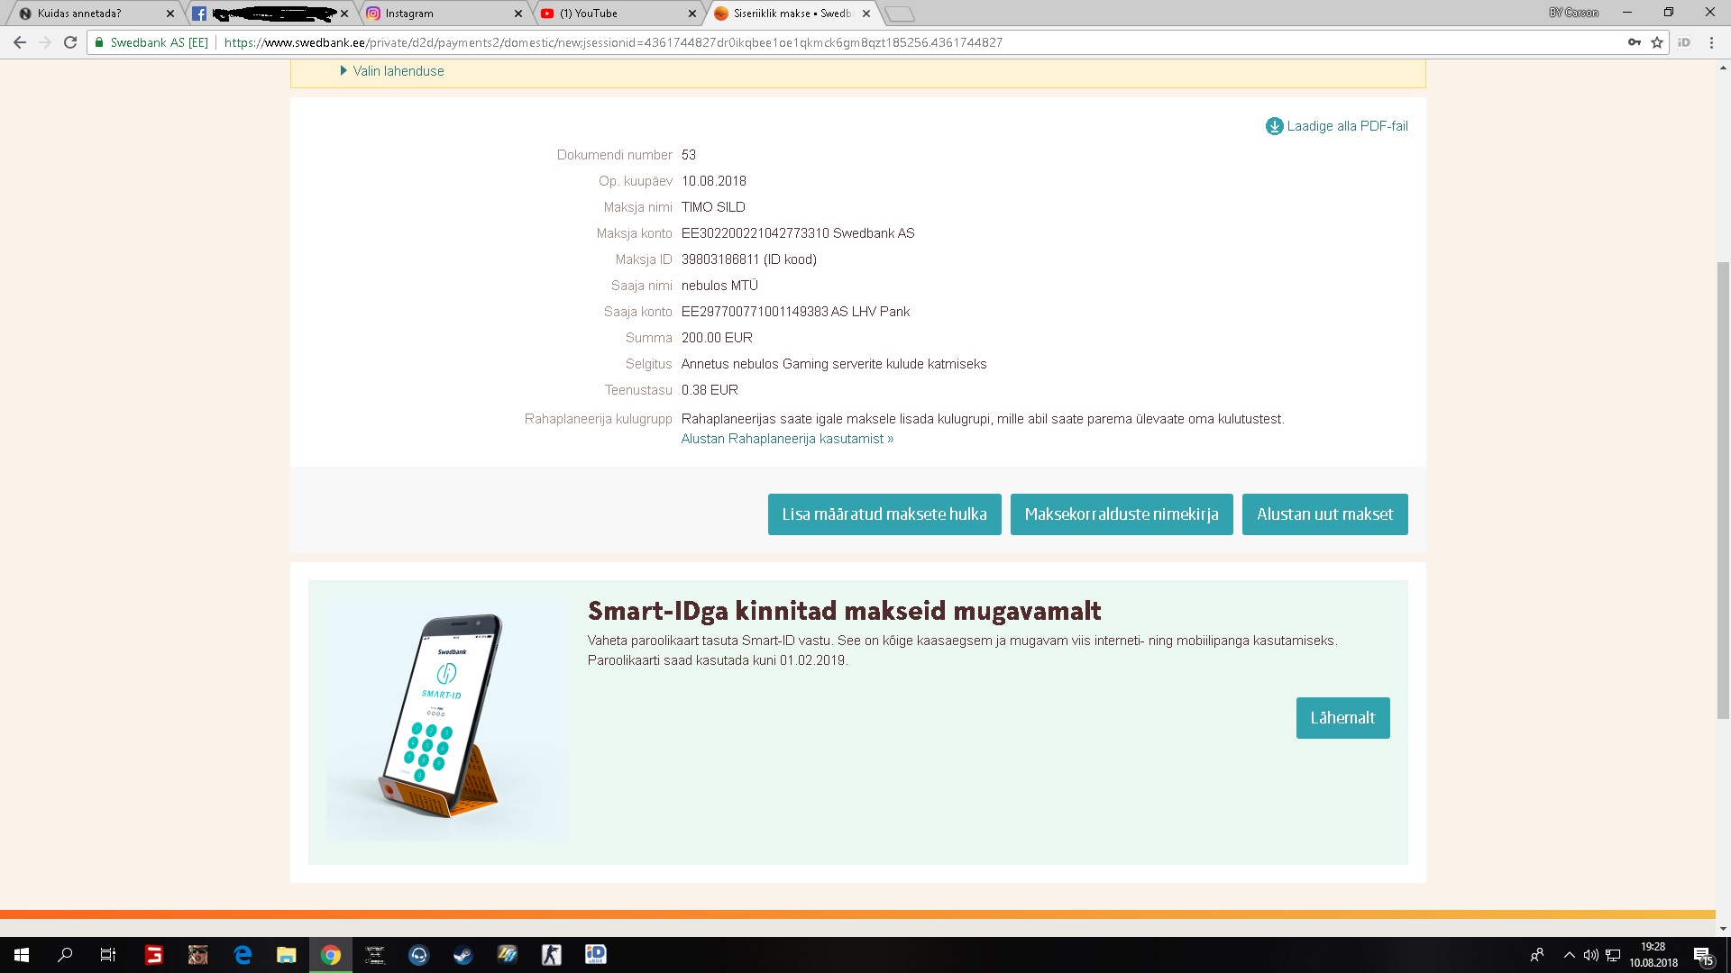Click the amount '200.00 EUR'
The height and width of the screenshot is (973, 1731).
(717, 338)
